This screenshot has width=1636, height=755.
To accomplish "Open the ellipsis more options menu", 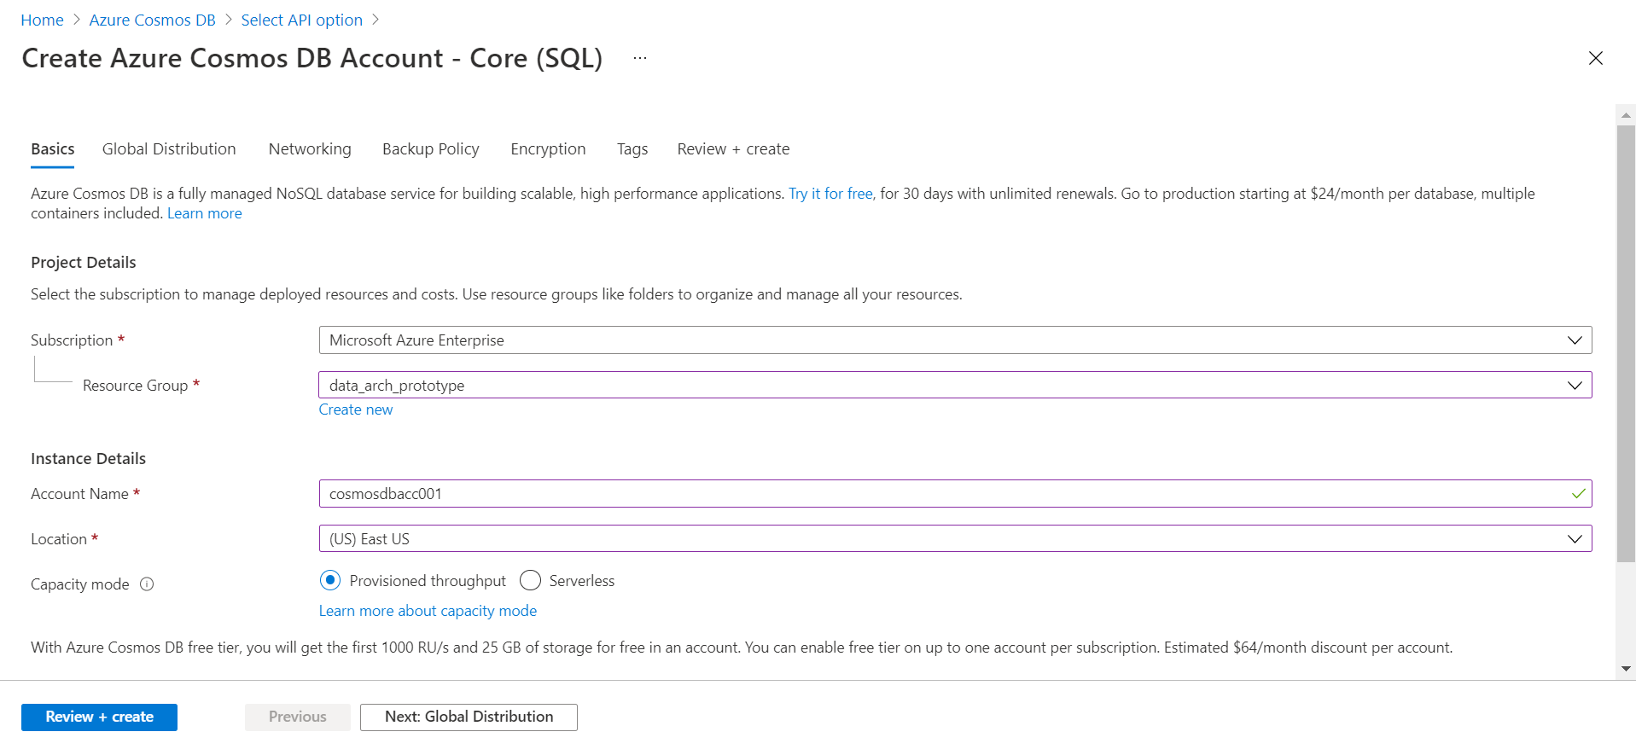I will (x=640, y=58).
